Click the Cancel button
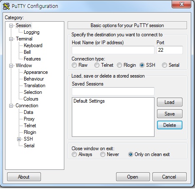The width and height of the screenshot is (195, 189). [x=170, y=177]
